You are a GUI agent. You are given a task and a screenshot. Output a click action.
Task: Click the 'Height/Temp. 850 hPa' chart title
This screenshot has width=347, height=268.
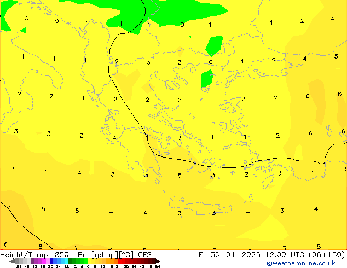coord(44,255)
